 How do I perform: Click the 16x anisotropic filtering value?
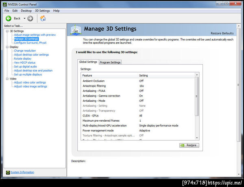pos(142,86)
